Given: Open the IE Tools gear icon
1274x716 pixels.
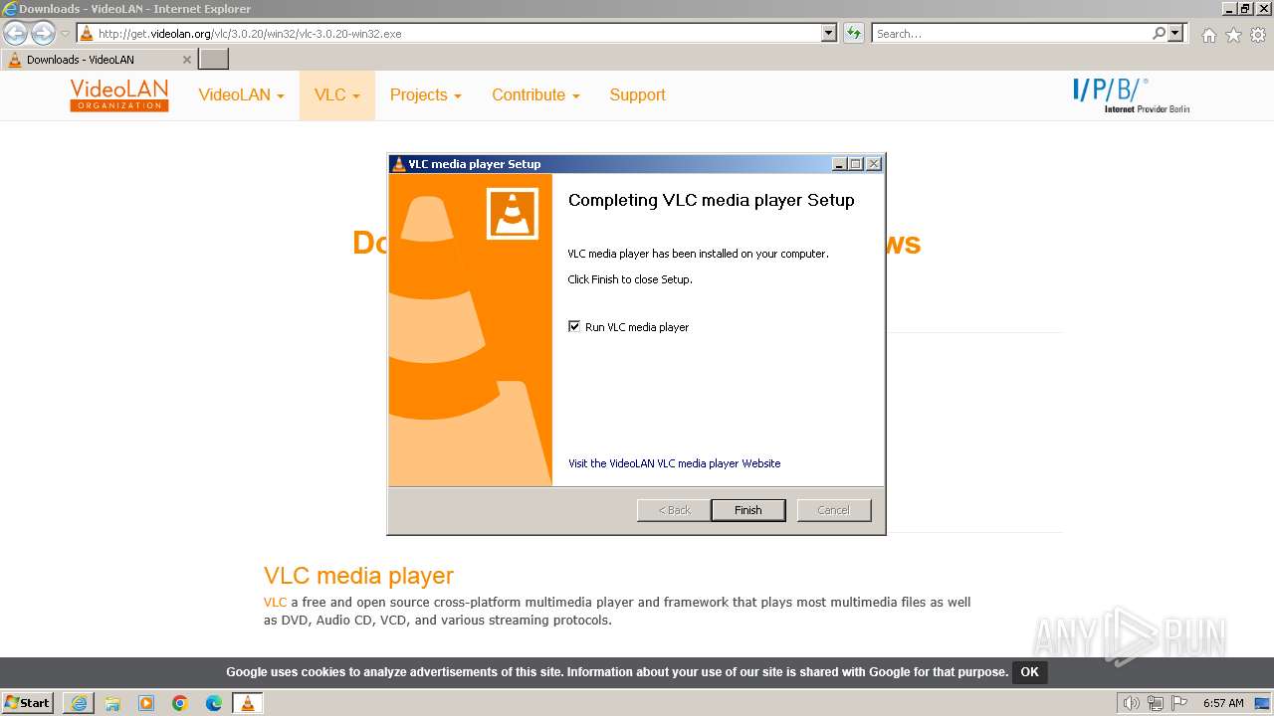Looking at the screenshot, I should 1258,35.
